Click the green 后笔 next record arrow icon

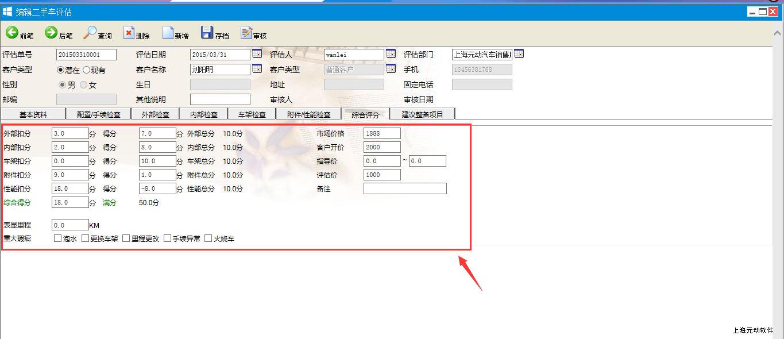pos(51,33)
